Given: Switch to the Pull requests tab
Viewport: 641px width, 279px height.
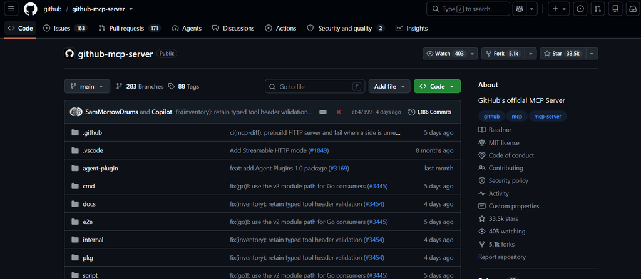Looking at the screenshot, I should tap(129, 28).
